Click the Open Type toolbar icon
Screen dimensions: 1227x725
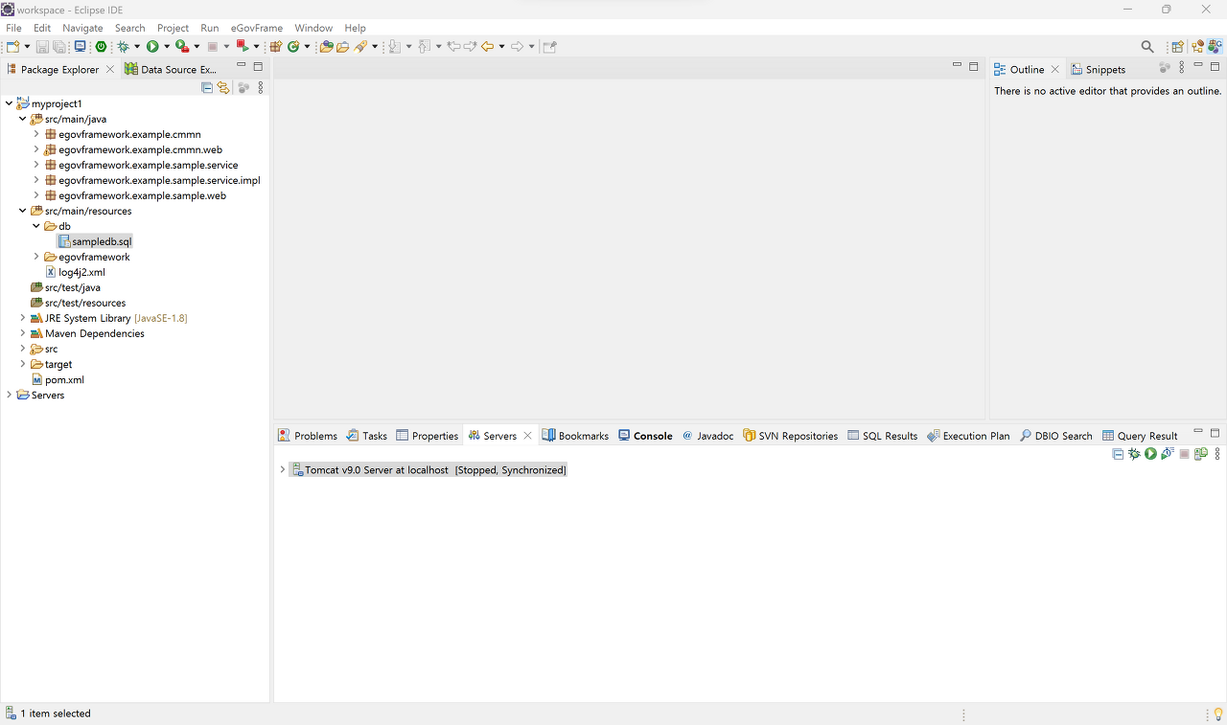(326, 46)
